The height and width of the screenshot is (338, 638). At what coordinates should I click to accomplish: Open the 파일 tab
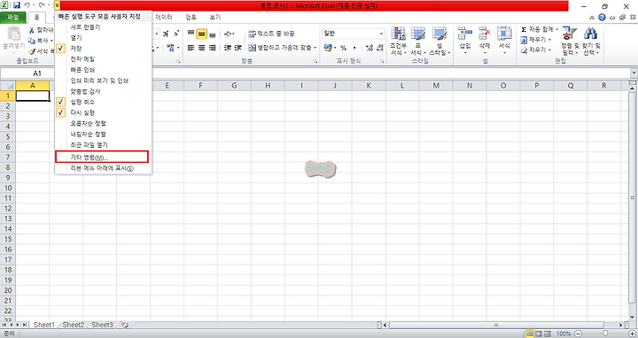coord(13,17)
